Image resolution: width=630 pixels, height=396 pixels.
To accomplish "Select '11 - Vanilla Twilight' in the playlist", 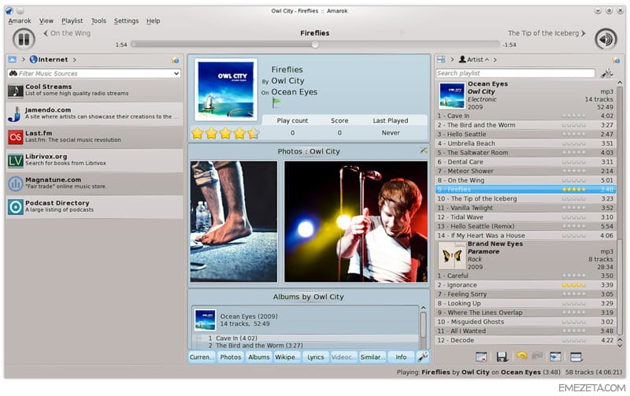I will point(525,208).
